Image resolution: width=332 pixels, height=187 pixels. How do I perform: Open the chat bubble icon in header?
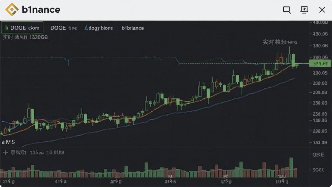click(x=287, y=10)
